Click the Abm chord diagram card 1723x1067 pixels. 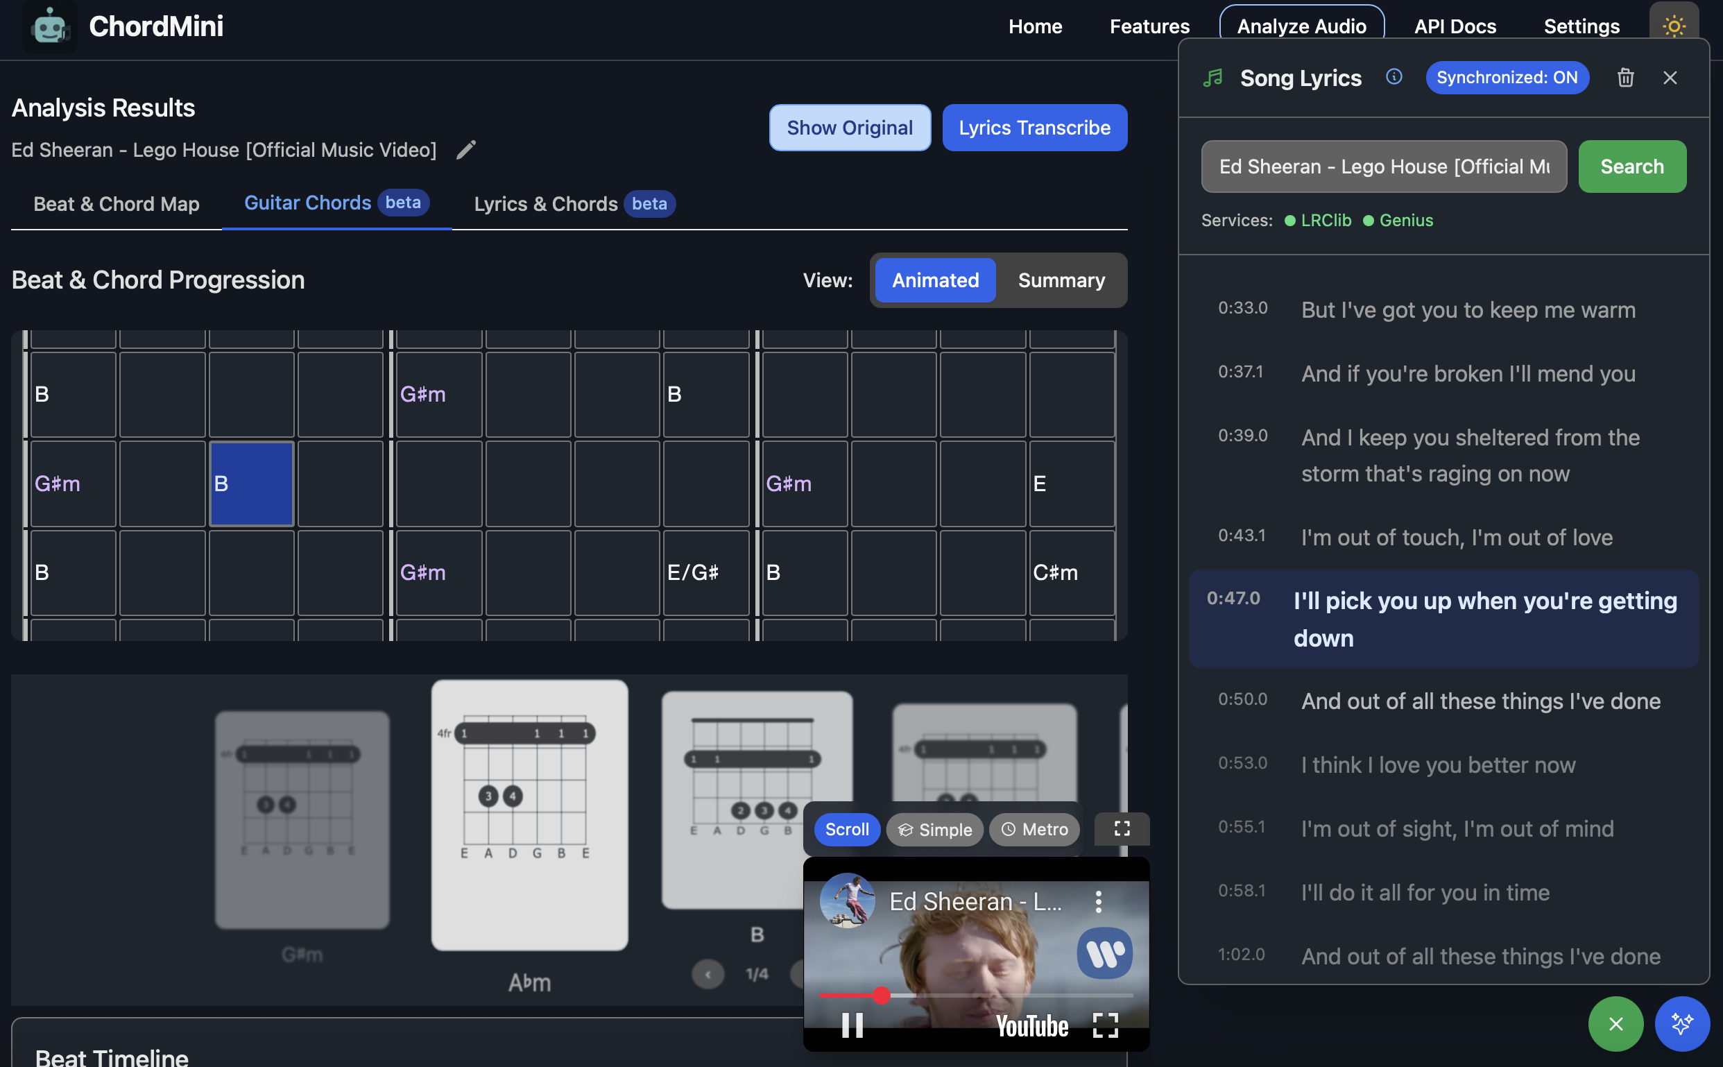point(529,816)
